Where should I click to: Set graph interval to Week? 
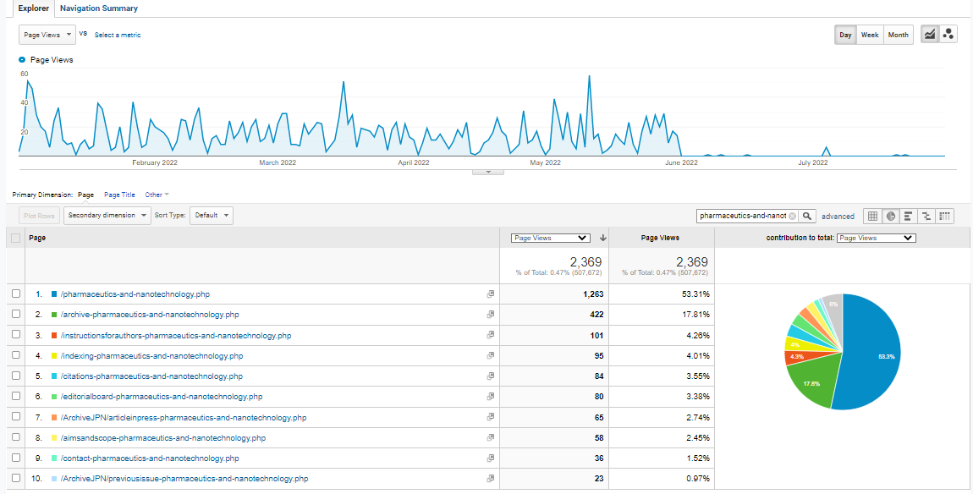[x=870, y=35]
